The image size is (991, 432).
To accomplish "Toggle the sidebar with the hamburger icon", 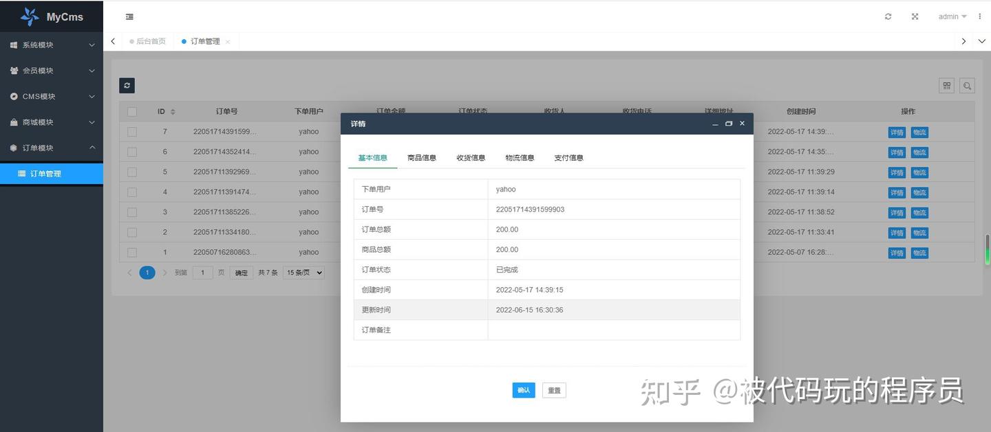I will tap(129, 16).
